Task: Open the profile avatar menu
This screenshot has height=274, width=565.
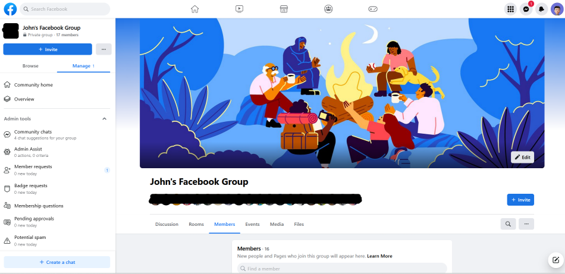Action: coord(557,10)
